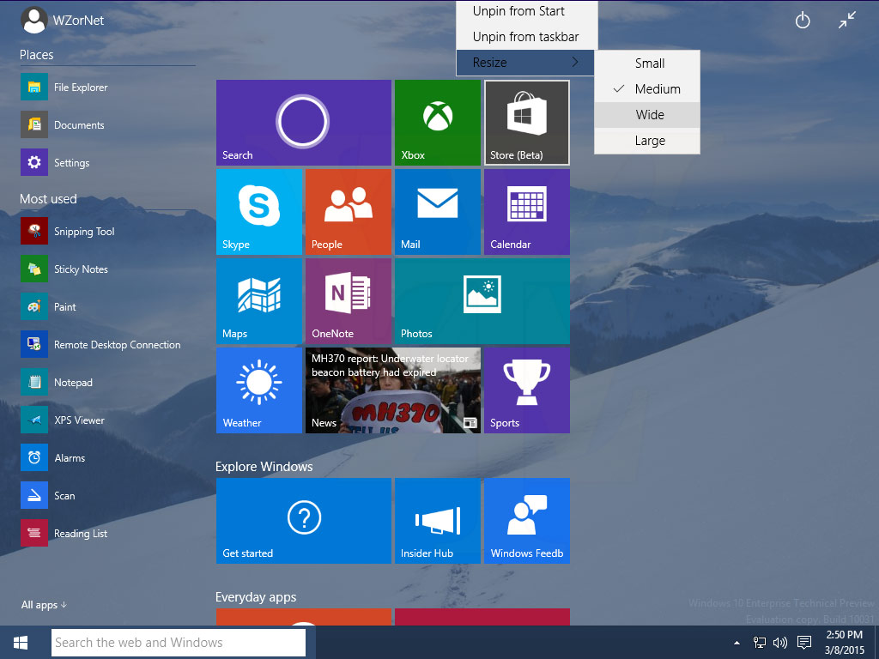Click the Everyday apps group heading
Viewport: 879px width, 659px height.
(256, 597)
